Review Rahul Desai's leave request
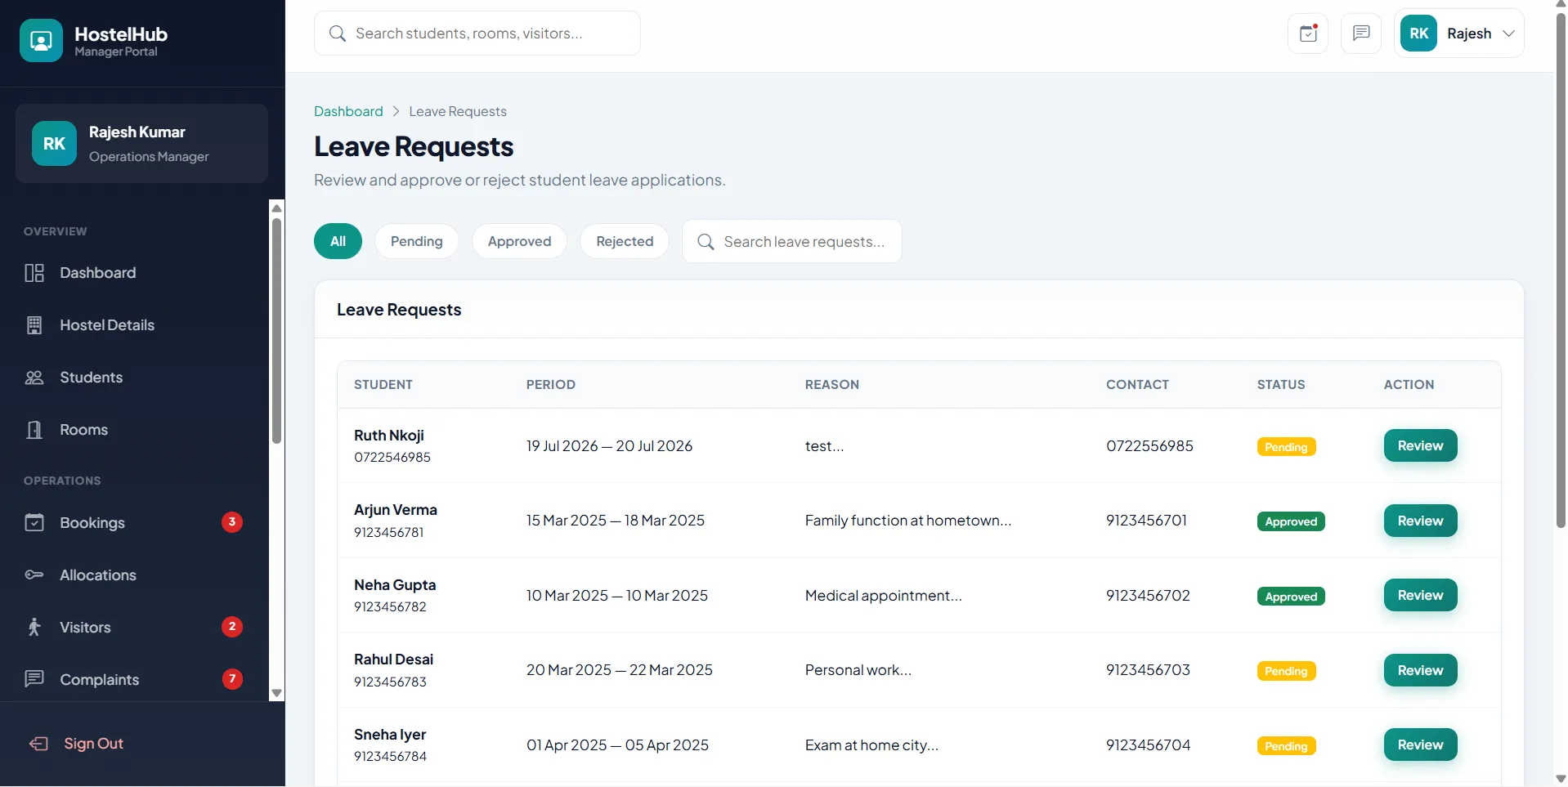This screenshot has height=787, width=1568. (1420, 670)
